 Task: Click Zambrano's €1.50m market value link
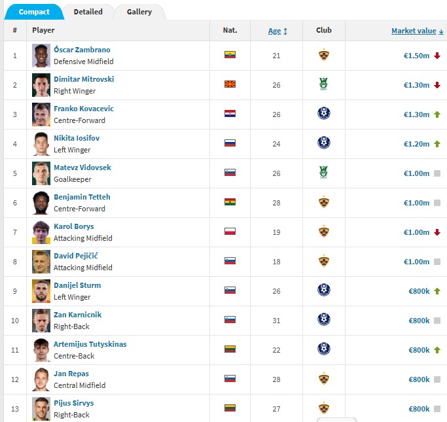coord(416,56)
